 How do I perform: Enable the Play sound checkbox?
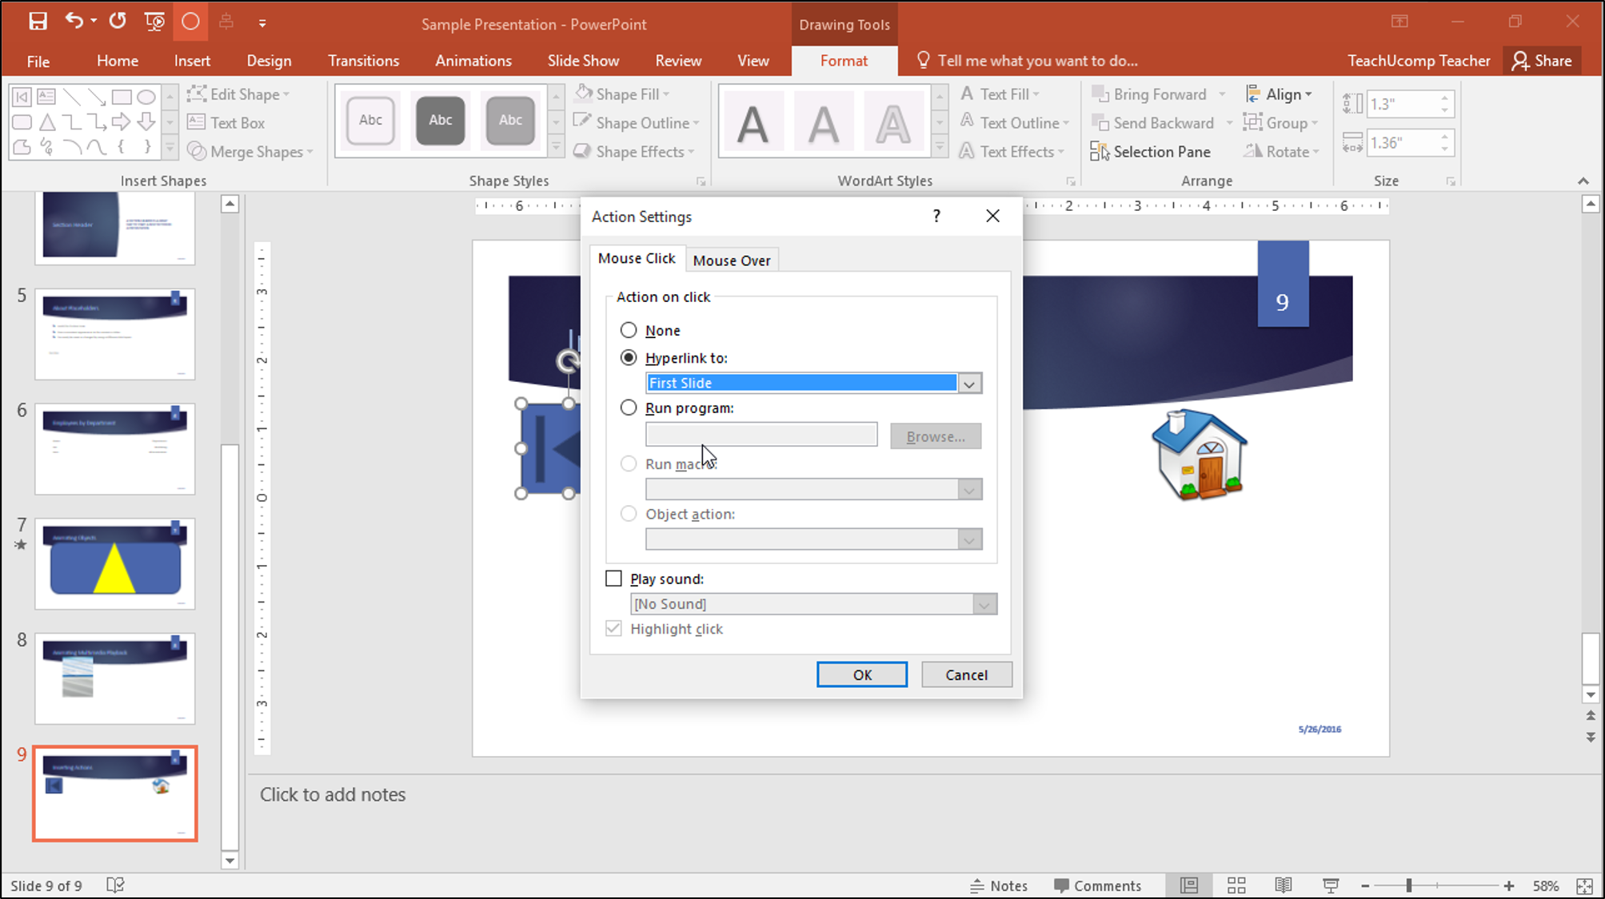pyautogui.click(x=613, y=578)
